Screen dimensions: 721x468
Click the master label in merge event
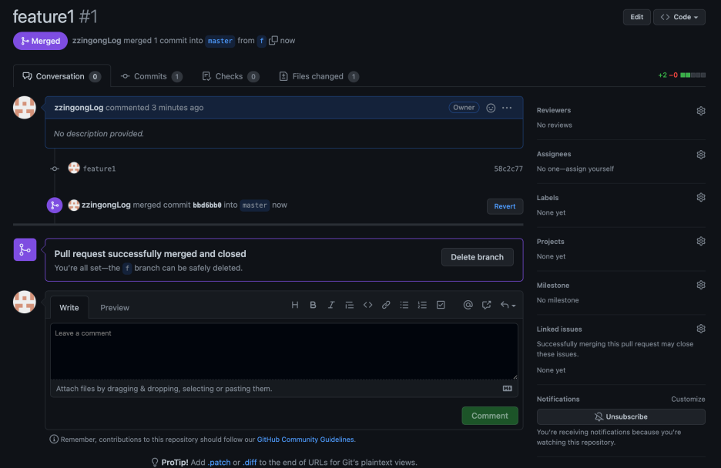click(x=255, y=206)
